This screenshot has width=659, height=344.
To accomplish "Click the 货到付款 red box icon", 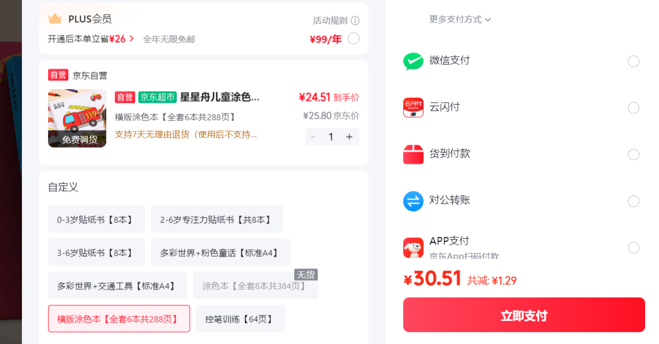I will click(x=413, y=154).
